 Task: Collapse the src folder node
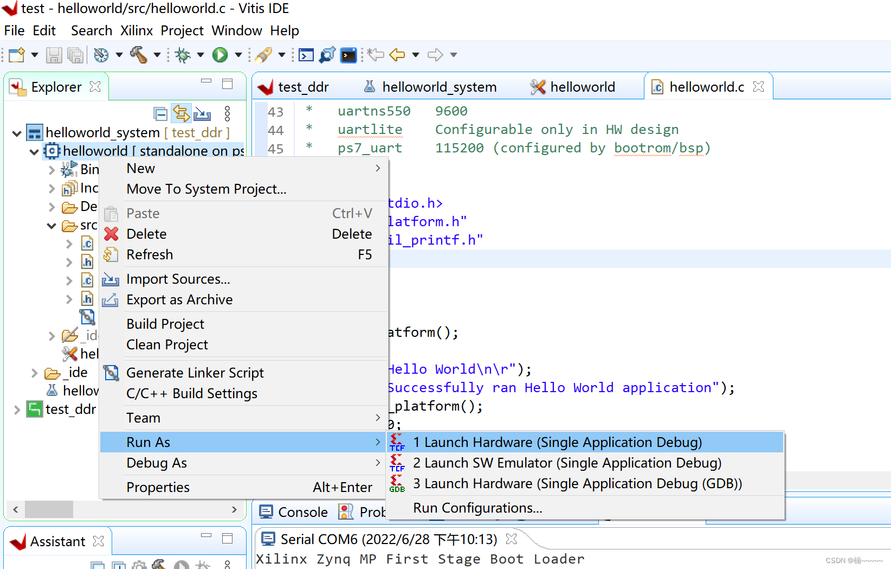(51, 225)
